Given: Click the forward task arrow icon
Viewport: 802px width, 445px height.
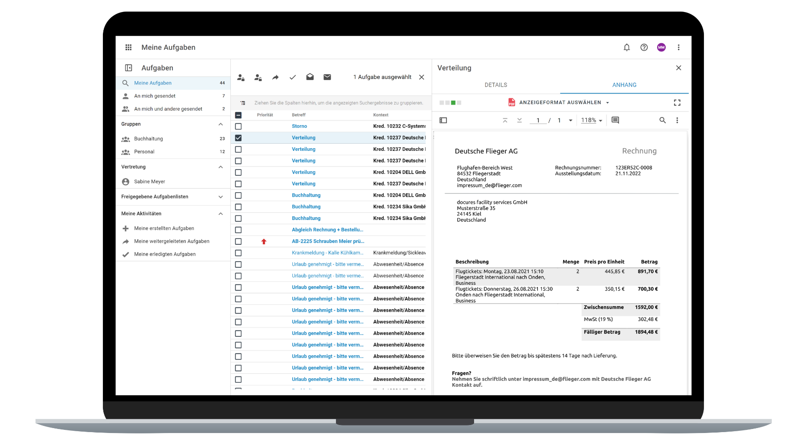Looking at the screenshot, I should click(275, 77).
